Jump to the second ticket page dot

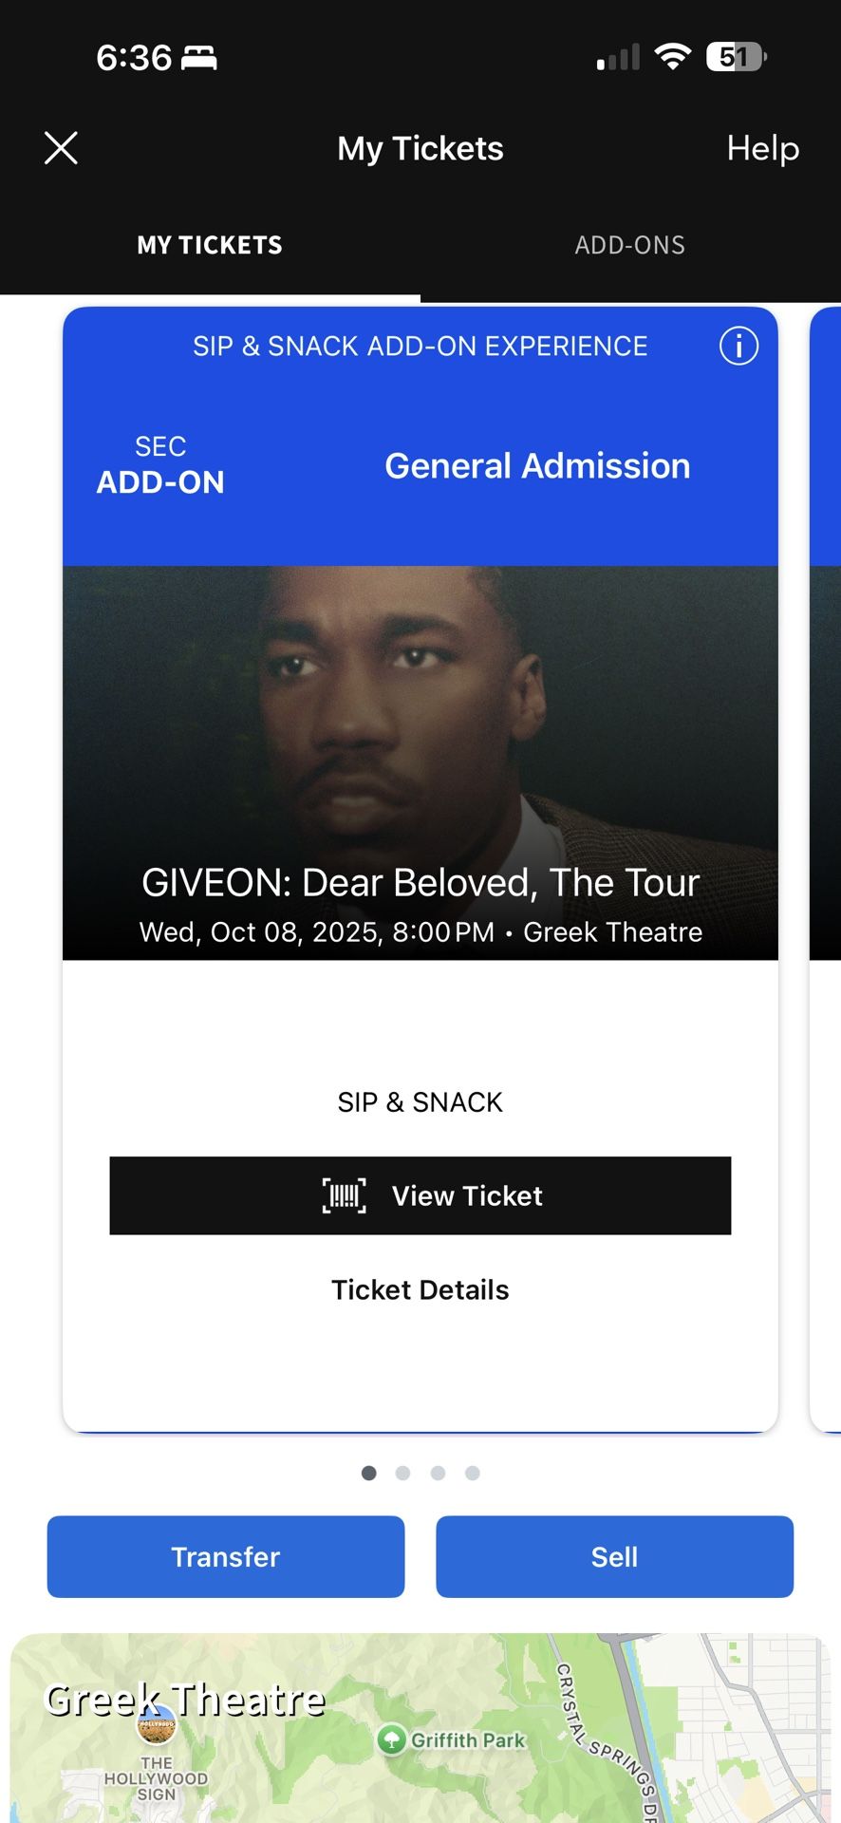click(402, 1473)
